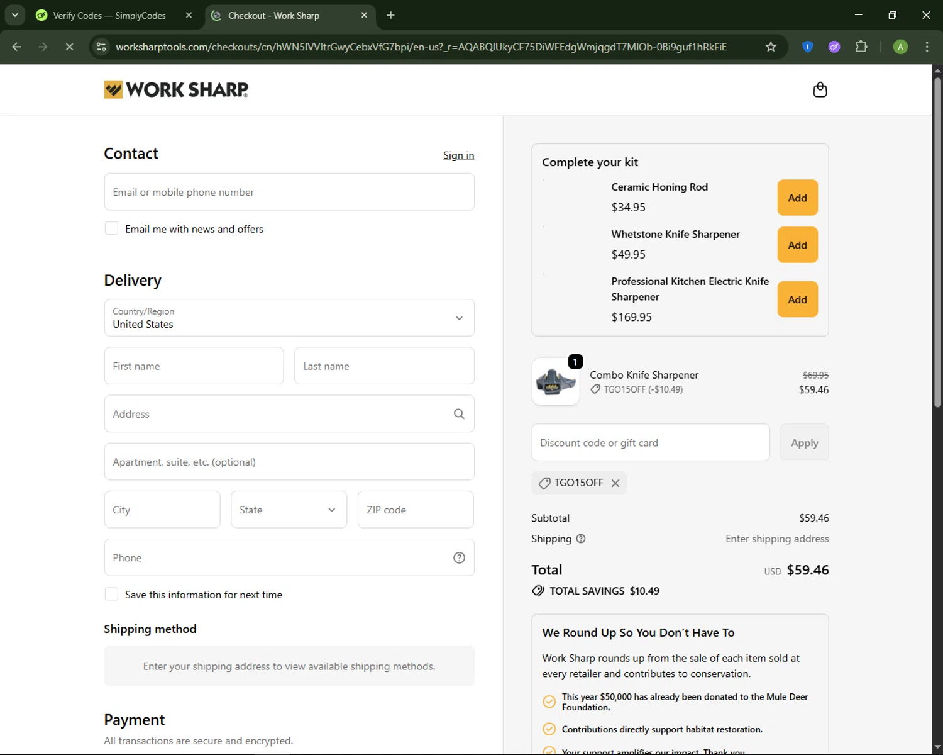Click the Email or mobile phone number field
The width and height of the screenshot is (943, 755).
click(289, 192)
